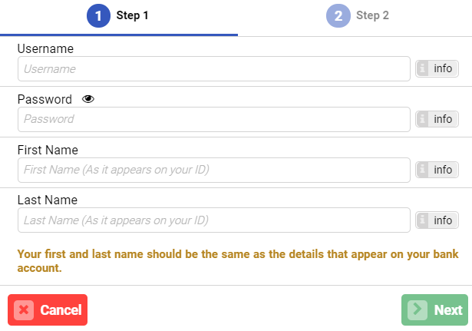Open the info text for Username
The height and width of the screenshot is (331, 472).
click(443, 69)
